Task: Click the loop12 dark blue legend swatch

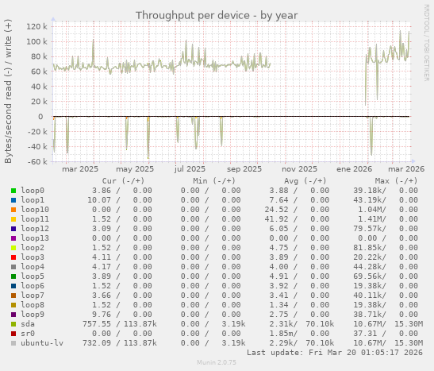Action: pyautogui.click(x=13, y=229)
